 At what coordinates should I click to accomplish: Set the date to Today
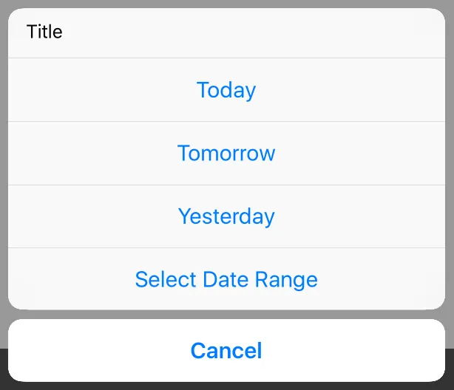click(x=226, y=90)
